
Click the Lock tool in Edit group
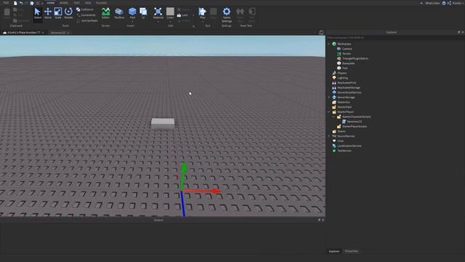click(182, 15)
